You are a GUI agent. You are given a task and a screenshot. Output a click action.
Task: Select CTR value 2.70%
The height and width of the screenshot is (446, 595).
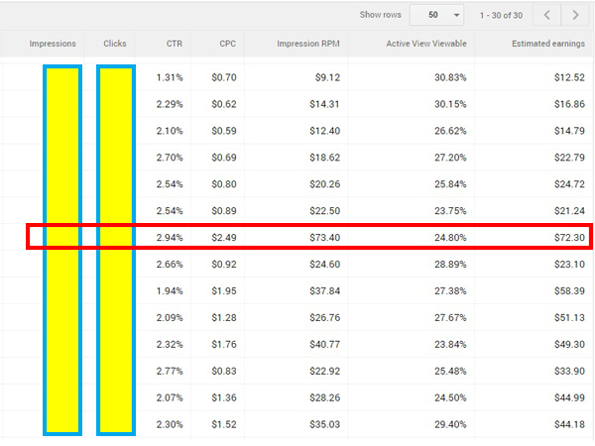coord(170,158)
